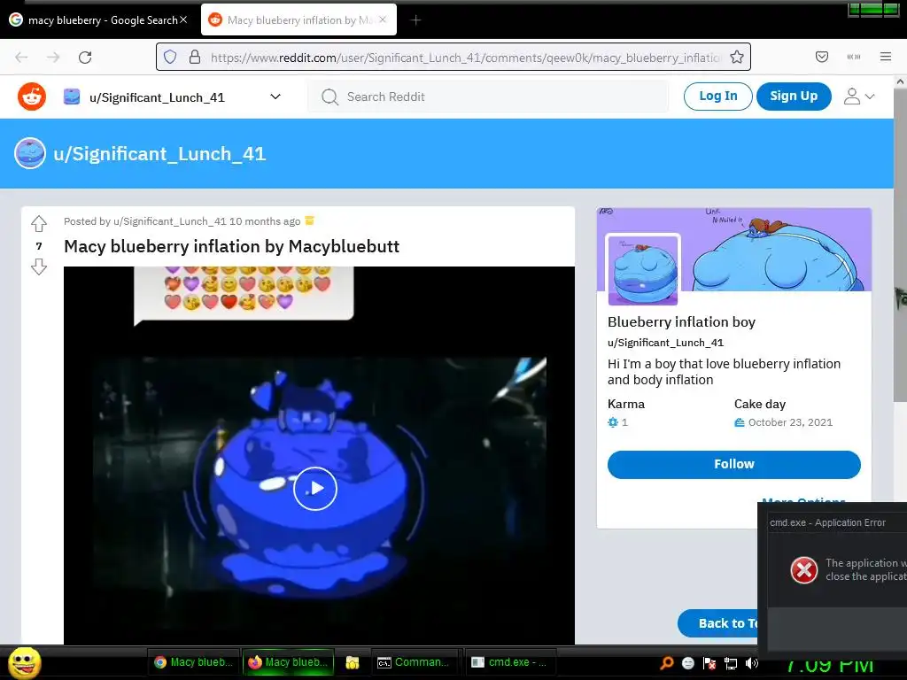Viewport: 907px width, 680px height.
Task: Close the Google Search tab
Action: coord(182,19)
